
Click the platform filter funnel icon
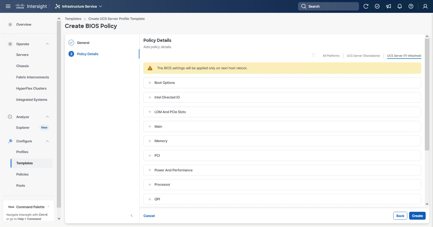[313, 55]
